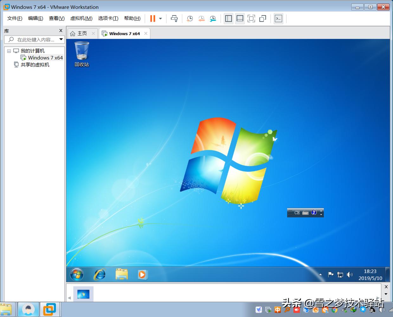Switch to Unity mode
The width and height of the screenshot is (393, 317).
pyautogui.click(x=262, y=18)
